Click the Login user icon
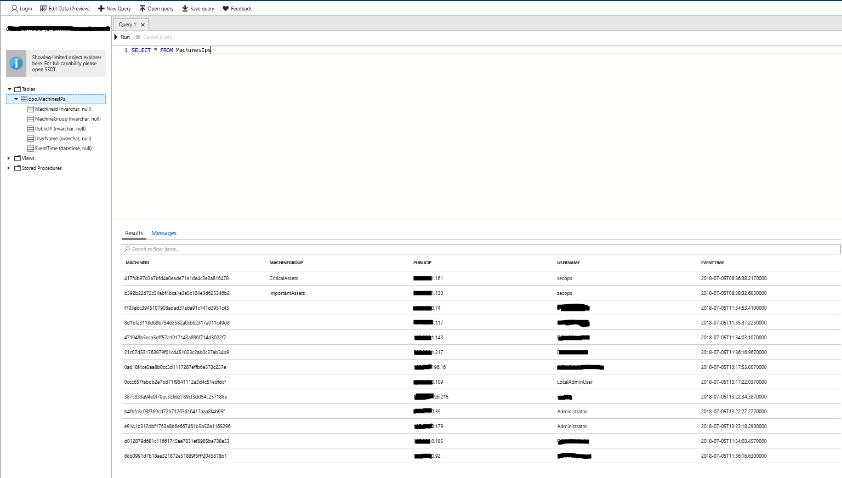 click(x=14, y=9)
